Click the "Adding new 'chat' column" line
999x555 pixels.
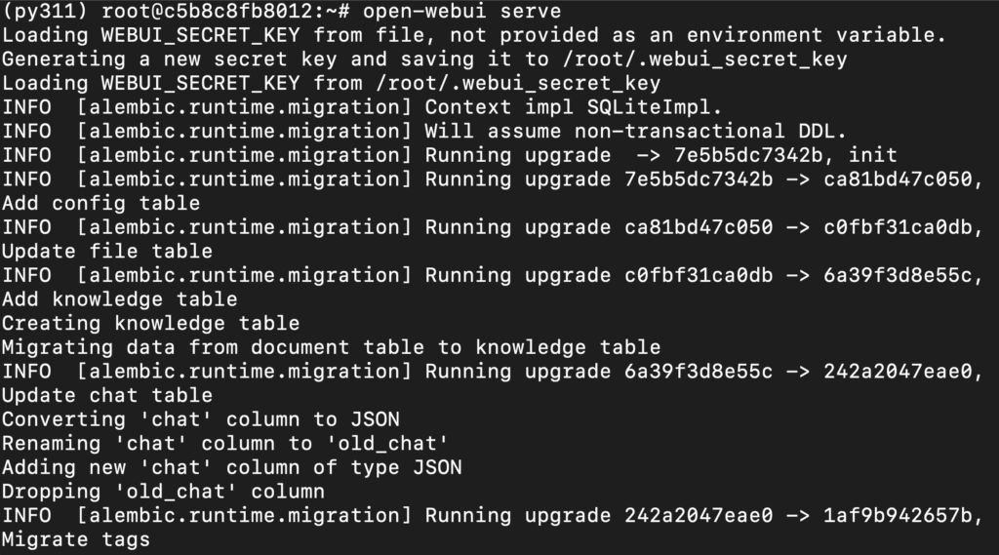pyautogui.click(x=231, y=467)
